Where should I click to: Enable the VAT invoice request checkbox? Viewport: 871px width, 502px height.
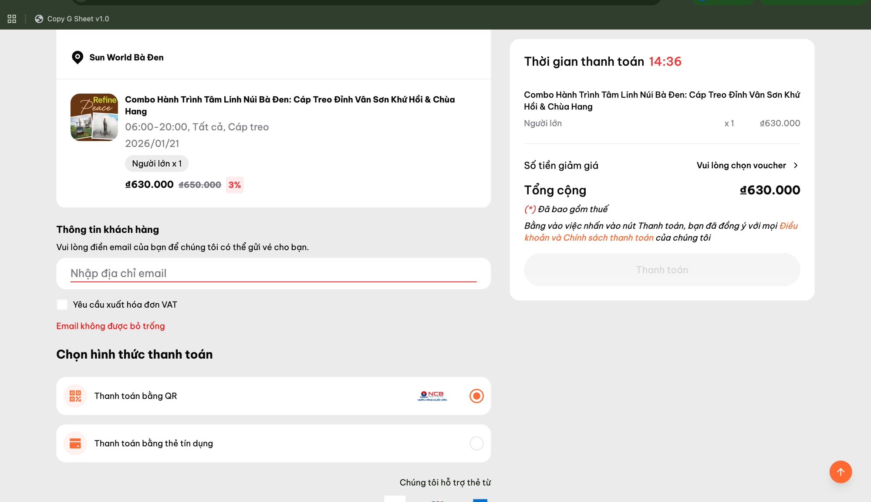point(62,305)
